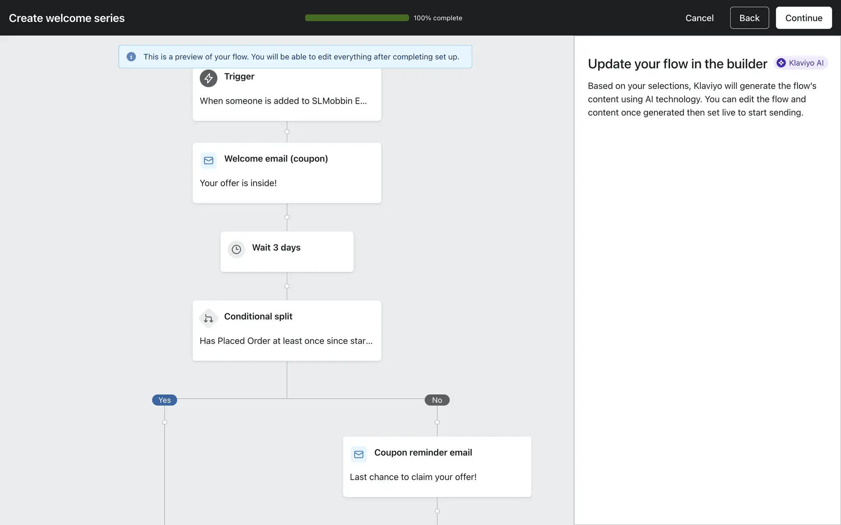Click the 100% complete progress bar

coord(357,18)
